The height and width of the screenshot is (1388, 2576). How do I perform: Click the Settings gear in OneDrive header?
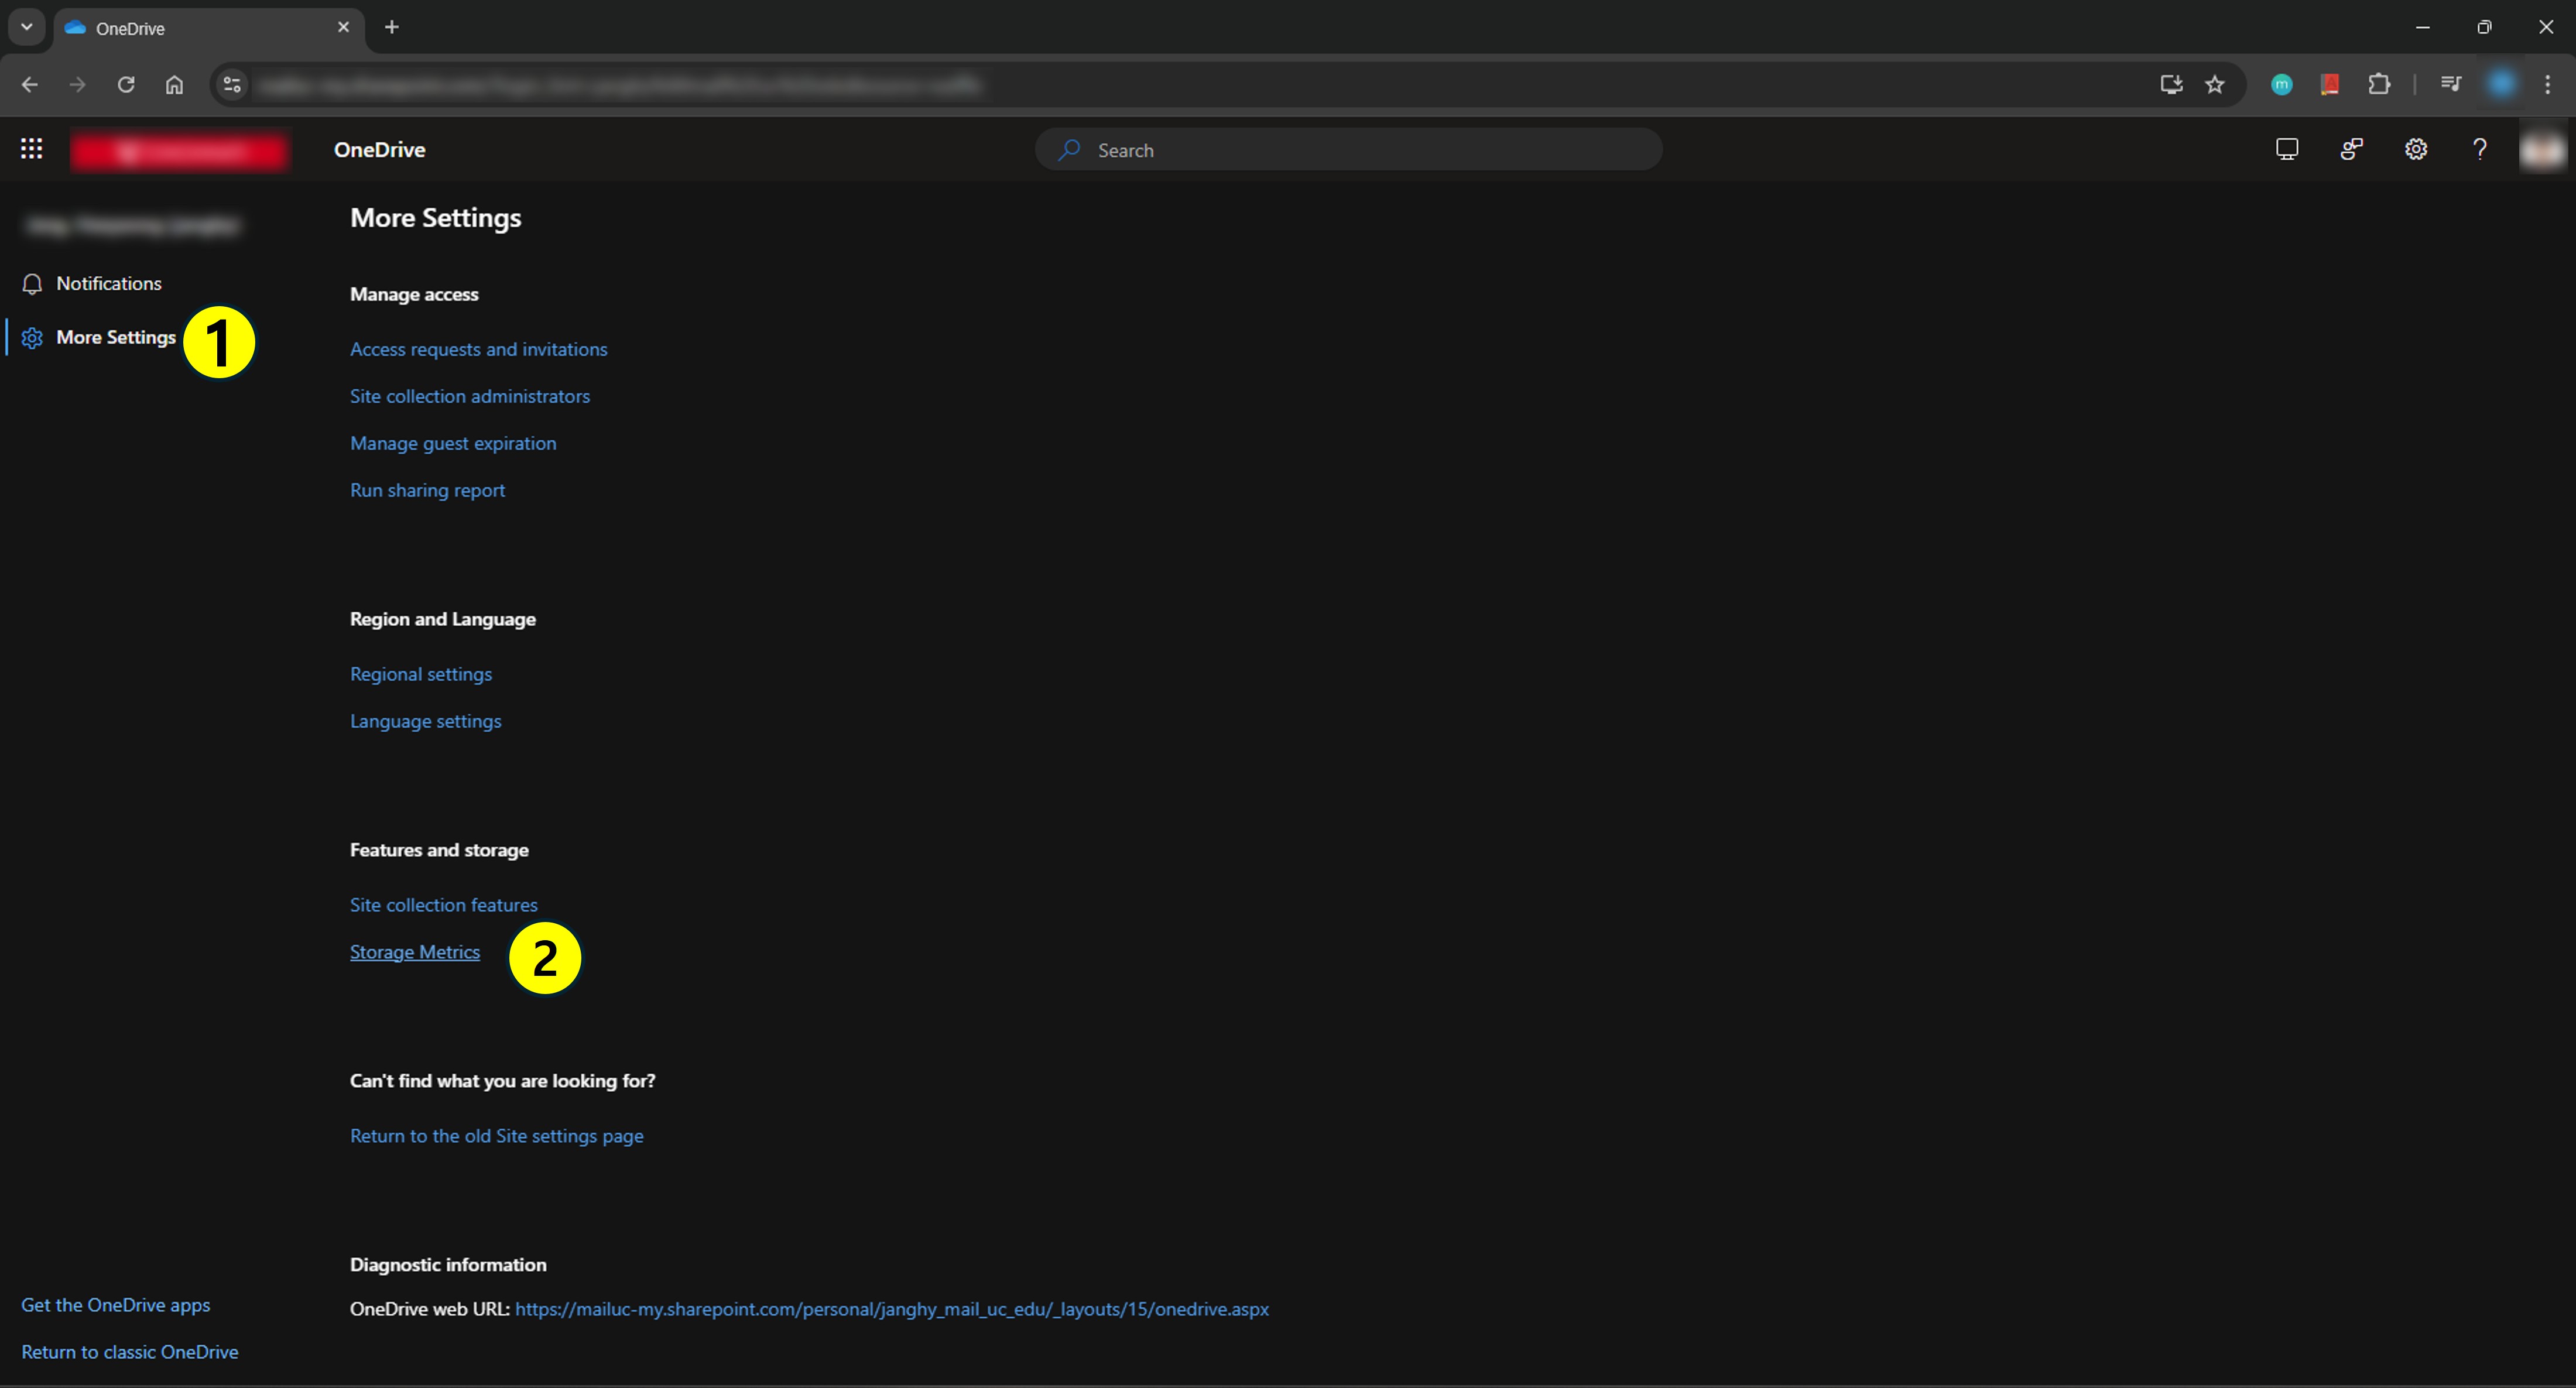click(2415, 149)
